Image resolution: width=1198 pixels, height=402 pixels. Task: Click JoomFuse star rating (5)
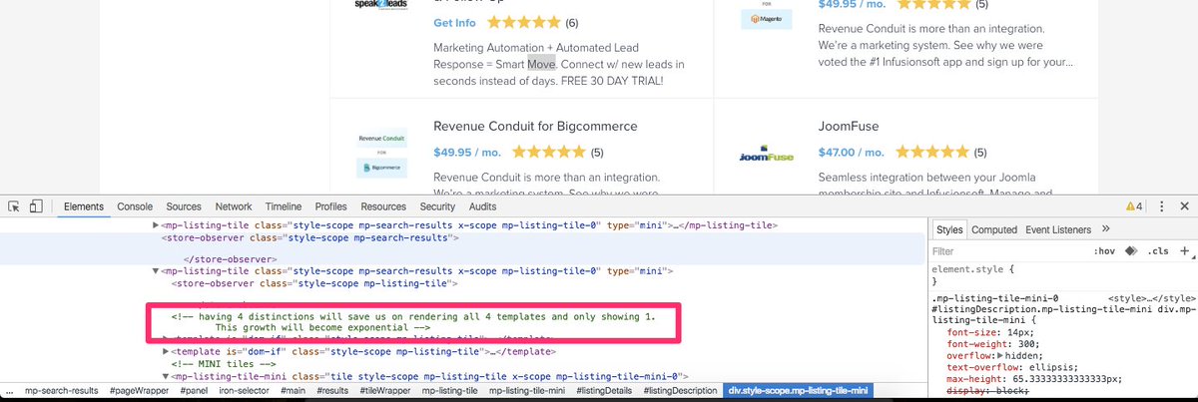coord(931,153)
